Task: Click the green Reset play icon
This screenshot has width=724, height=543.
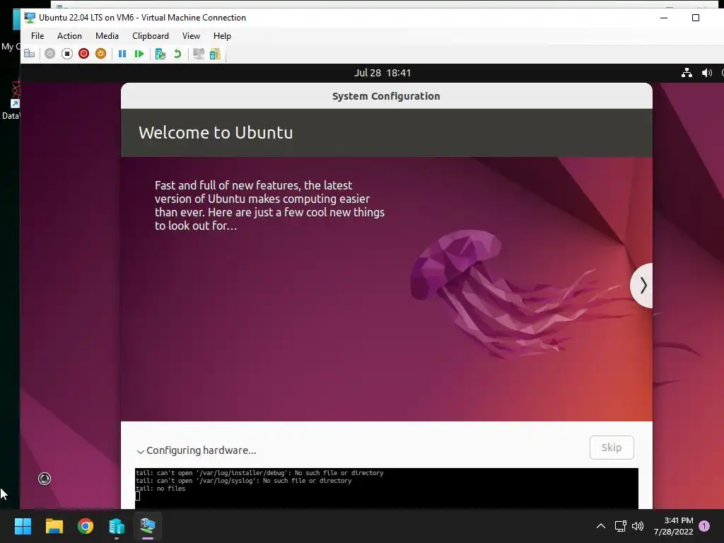Action: [139, 54]
